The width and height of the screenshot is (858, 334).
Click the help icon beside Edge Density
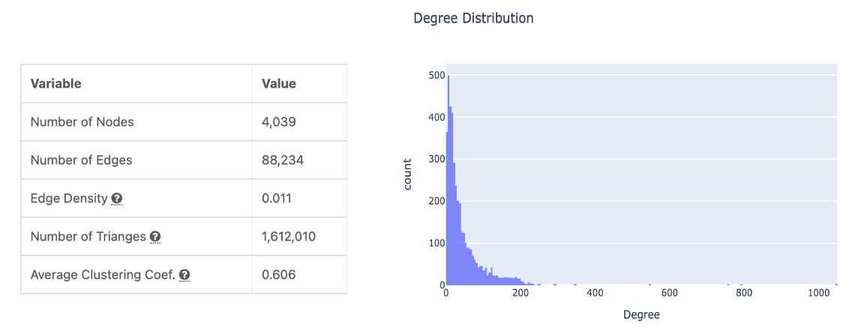point(117,199)
